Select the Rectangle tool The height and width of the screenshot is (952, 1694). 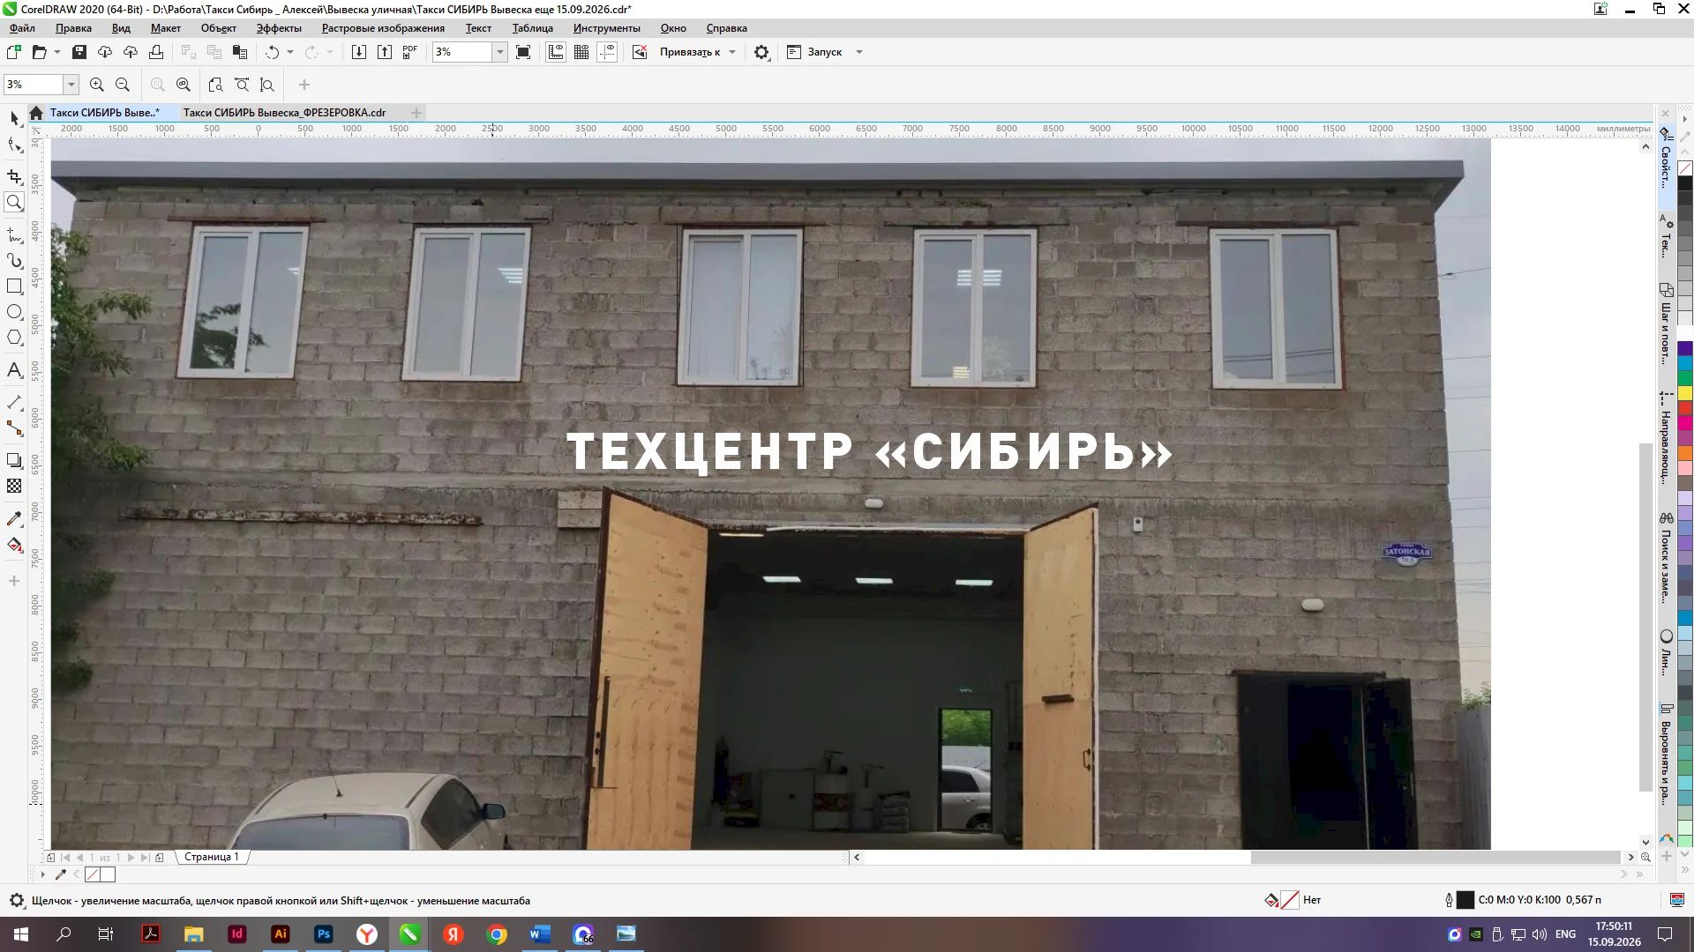tap(14, 286)
